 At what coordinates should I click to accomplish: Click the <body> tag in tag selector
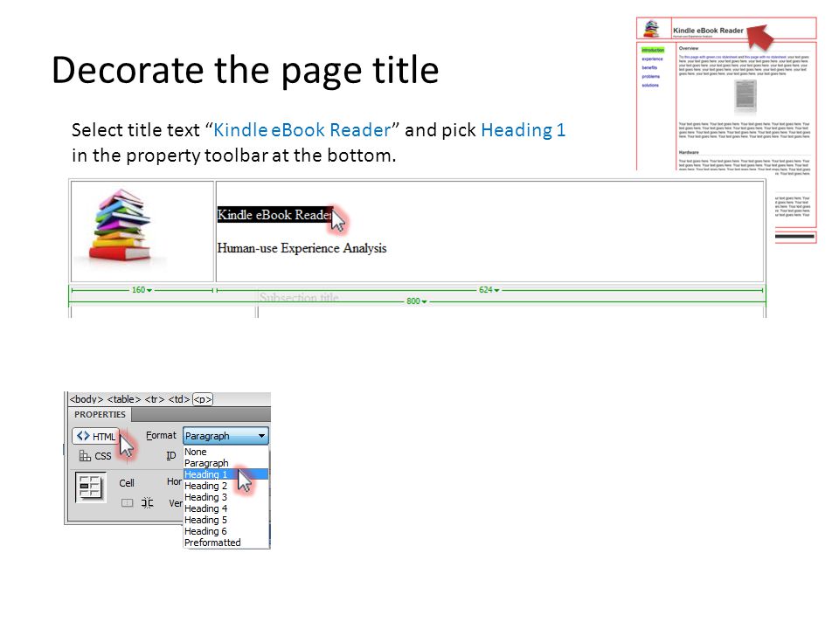(87, 399)
